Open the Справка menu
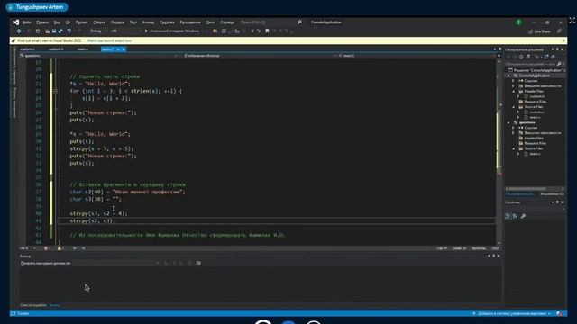Screen dimensions: 577x324 click(227, 22)
